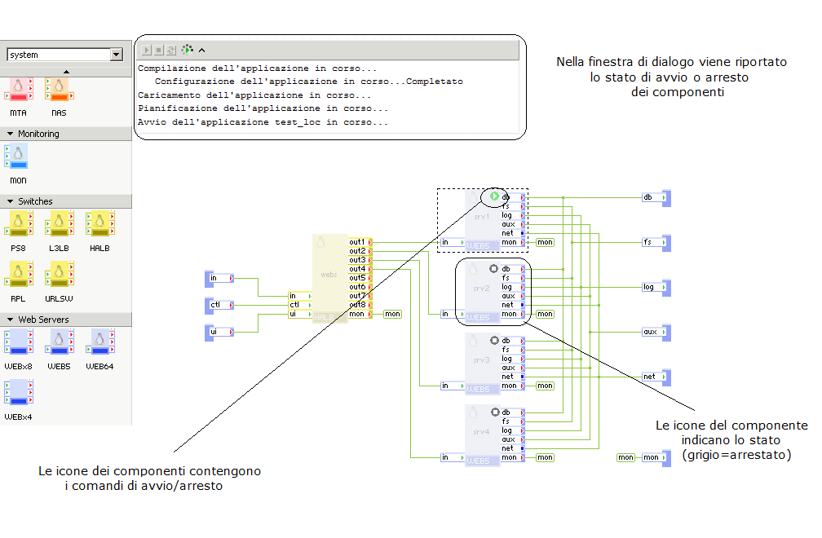
Task: Select the WEBx8 web server icon
Action: (x=18, y=342)
